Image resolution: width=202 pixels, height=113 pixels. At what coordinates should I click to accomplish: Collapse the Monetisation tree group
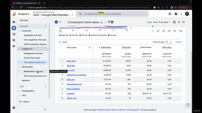coord(19,67)
